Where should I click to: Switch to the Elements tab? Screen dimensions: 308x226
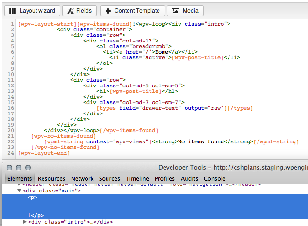20,178
